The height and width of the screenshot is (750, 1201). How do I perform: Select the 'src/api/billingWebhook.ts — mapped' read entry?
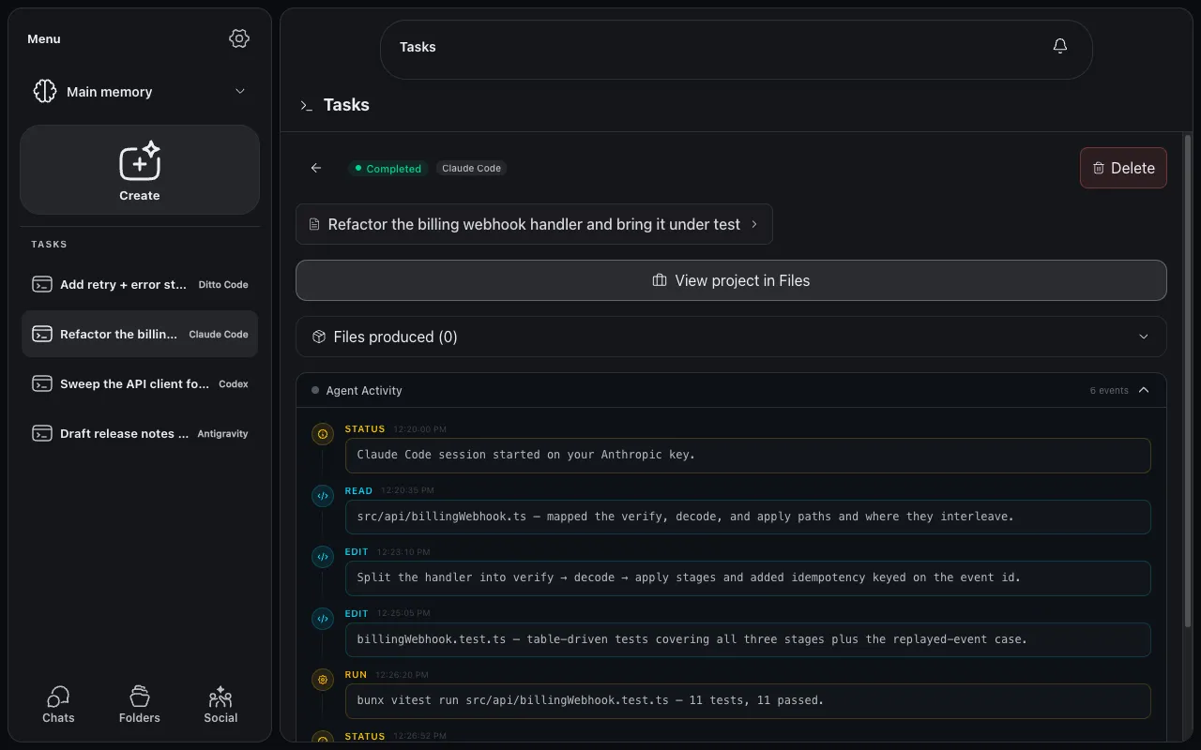748,517
